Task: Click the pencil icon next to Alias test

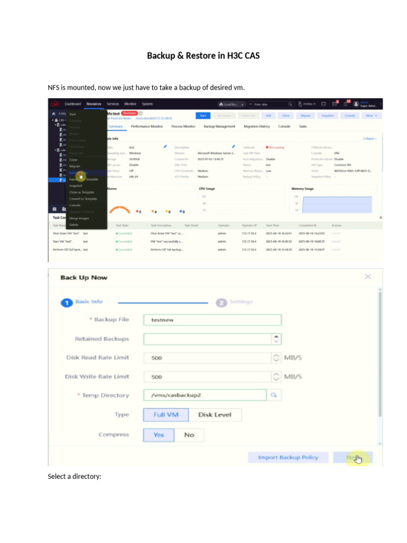Action: [x=165, y=146]
